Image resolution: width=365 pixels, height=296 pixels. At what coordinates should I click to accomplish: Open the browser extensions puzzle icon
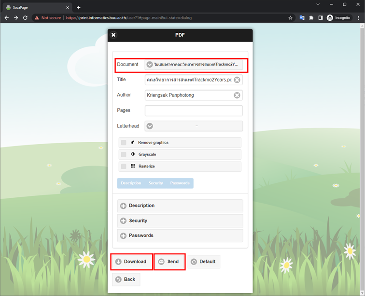pyautogui.click(x=311, y=18)
